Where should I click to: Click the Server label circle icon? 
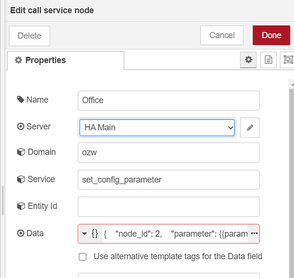tap(21, 127)
